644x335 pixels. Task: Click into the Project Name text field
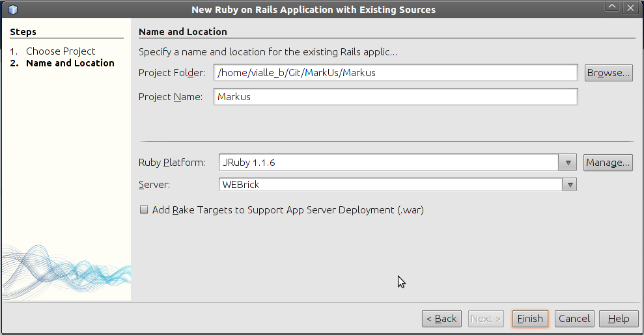[395, 97]
